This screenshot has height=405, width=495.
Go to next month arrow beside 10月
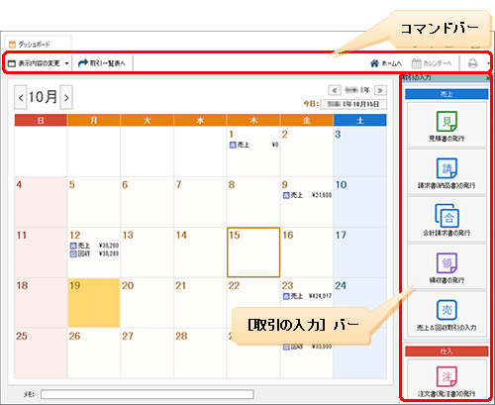pyautogui.click(x=66, y=97)
